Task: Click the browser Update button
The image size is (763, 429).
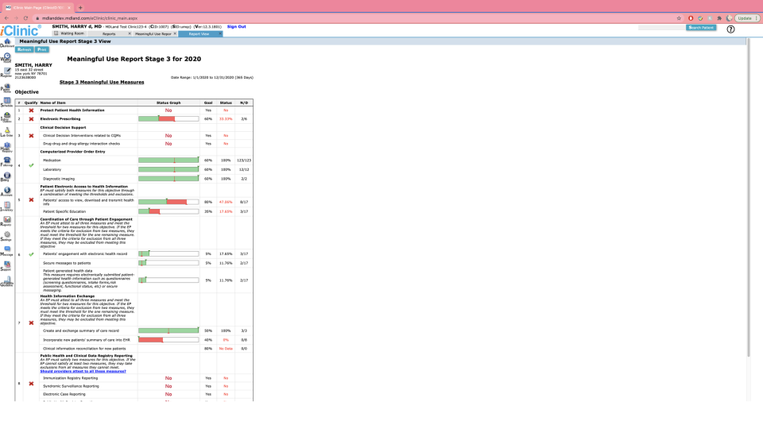Action: pos(747,18)
